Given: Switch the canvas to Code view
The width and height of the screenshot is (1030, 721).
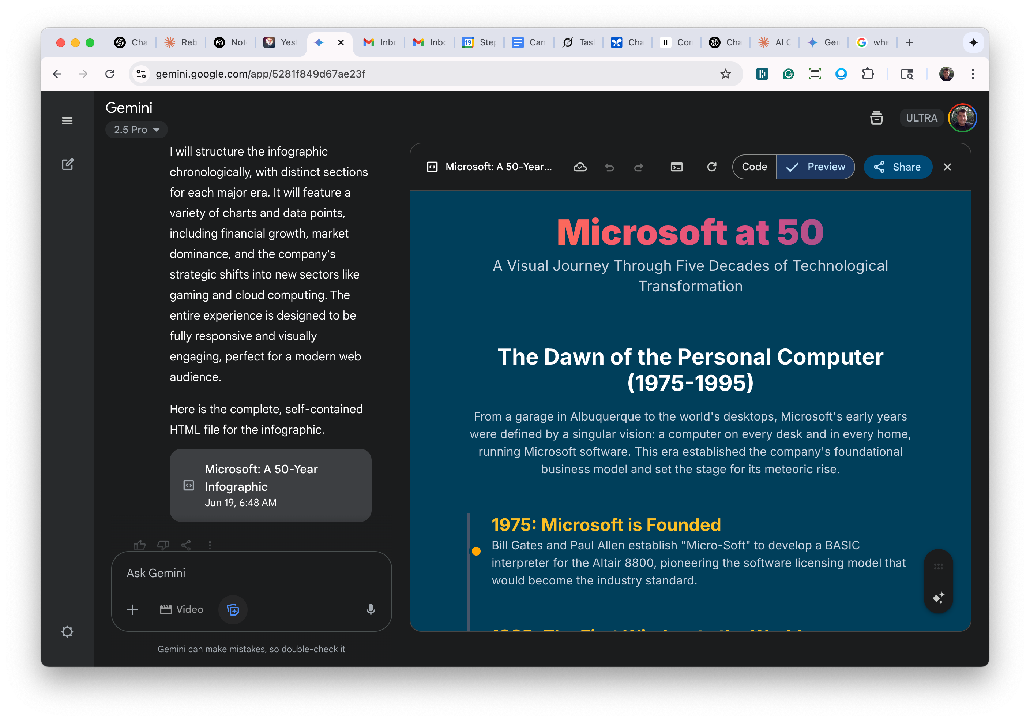Looking at the screenshot, I should click(x=754, y=167).
